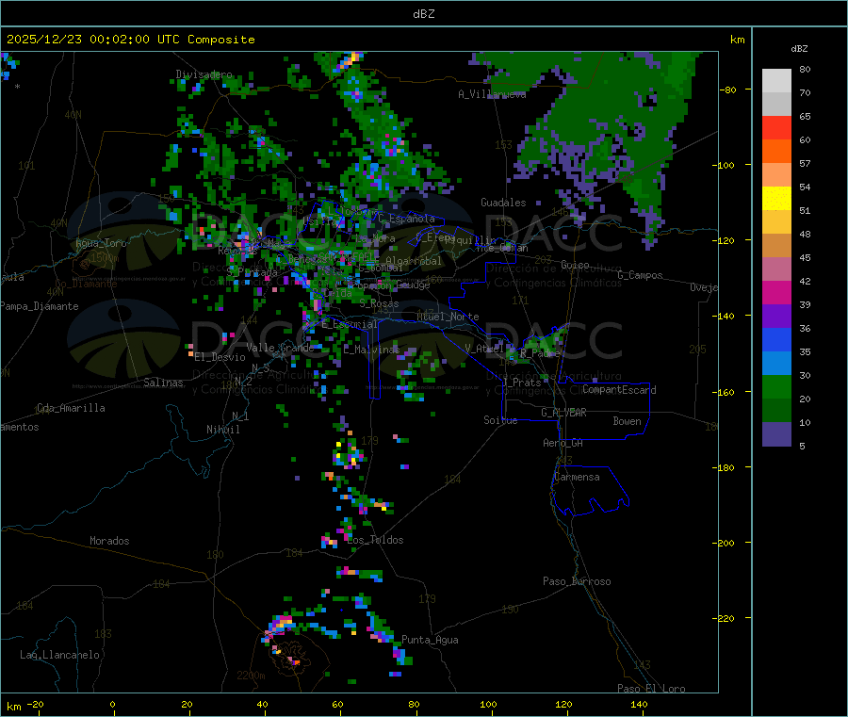Click the G_ALVEAR map label
The width and height of the screenshot is (848, 717).
click(563, 413)
